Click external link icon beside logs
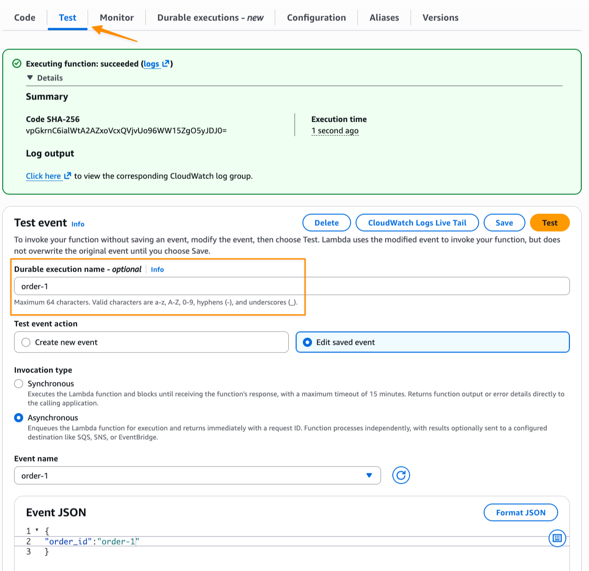This screenshot has width=589, height=571. (166, 64)
